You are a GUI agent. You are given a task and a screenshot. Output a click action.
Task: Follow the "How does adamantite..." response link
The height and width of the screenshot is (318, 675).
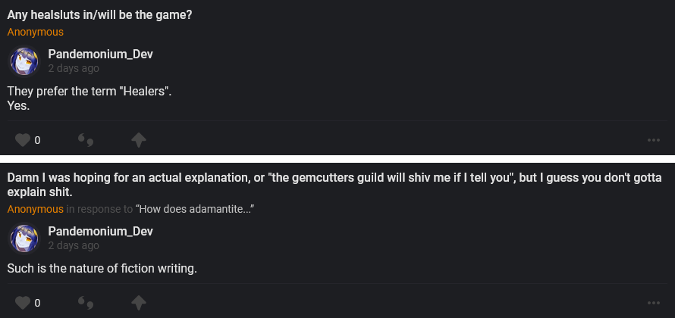tap(194, 208)
